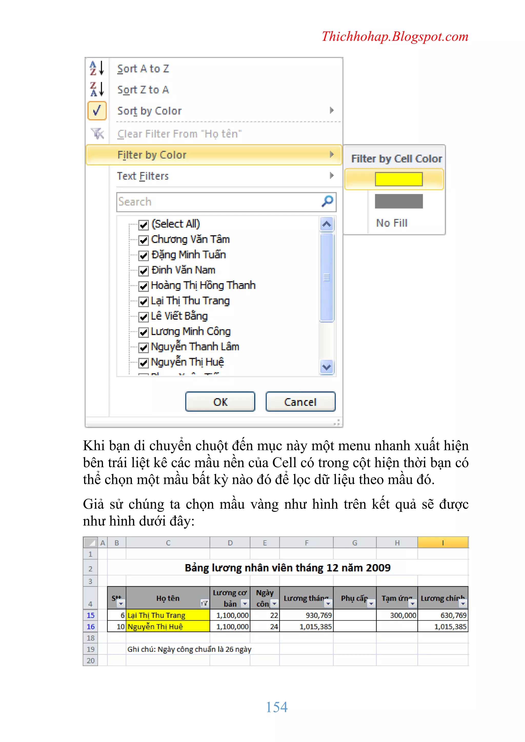
Task: Open the Phụ cấp filter dropdown
Action: point(371,603)
